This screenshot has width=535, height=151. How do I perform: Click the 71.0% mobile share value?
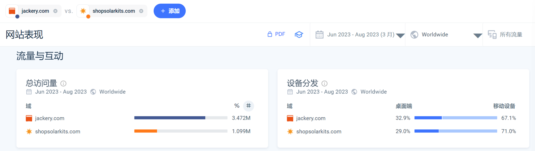pos(509,131)
